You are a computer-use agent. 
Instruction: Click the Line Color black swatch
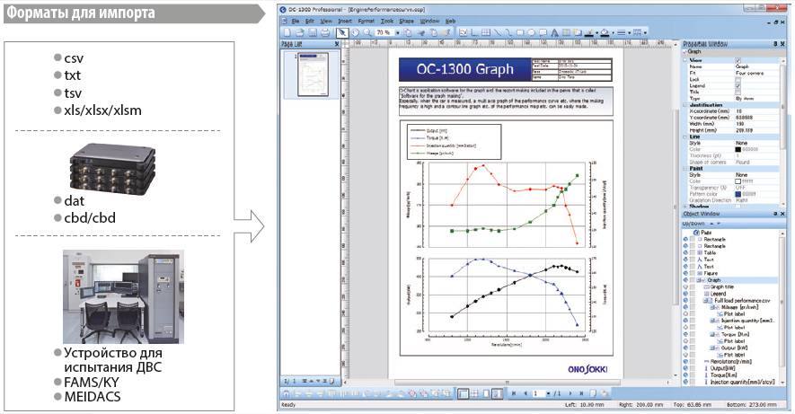[738, 149]
